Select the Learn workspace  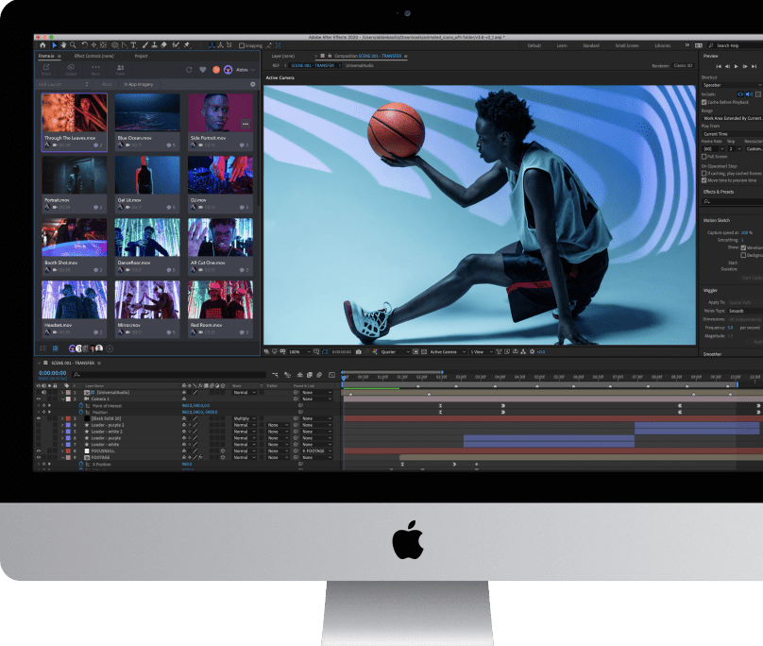pos(562,45)
